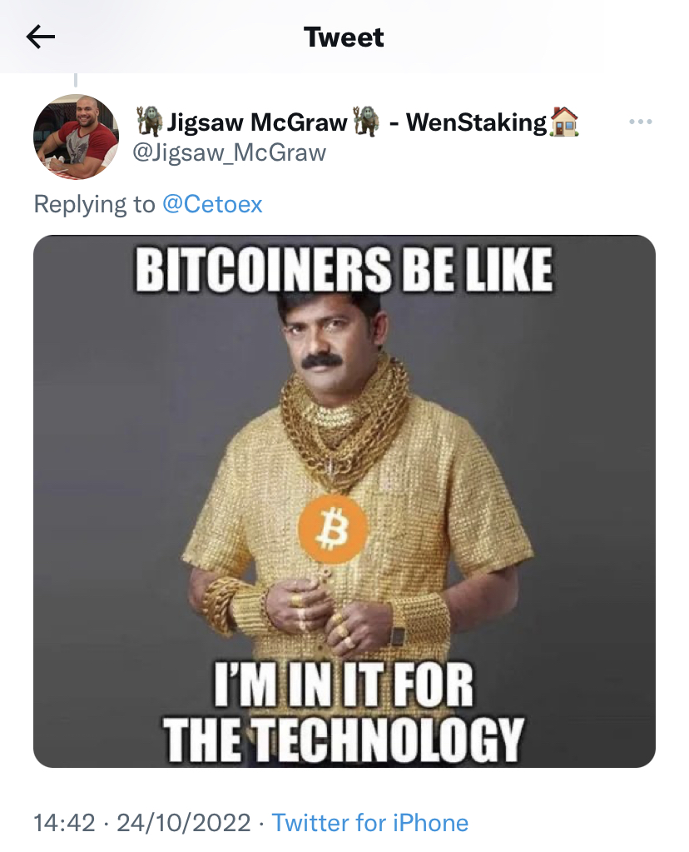Click the Tweet header title
This screenshot has width=689, height=852.
coord(344,37)
